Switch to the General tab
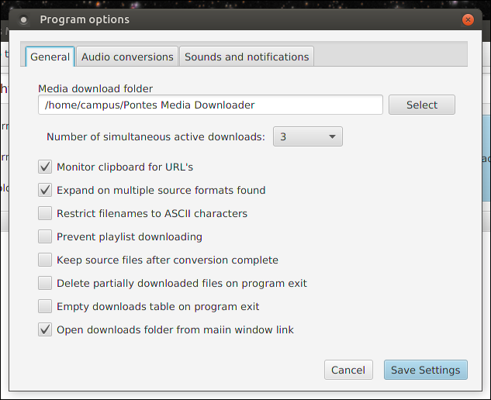The height and width of the screenshot is (400, 491). click(x=50, y=57)
